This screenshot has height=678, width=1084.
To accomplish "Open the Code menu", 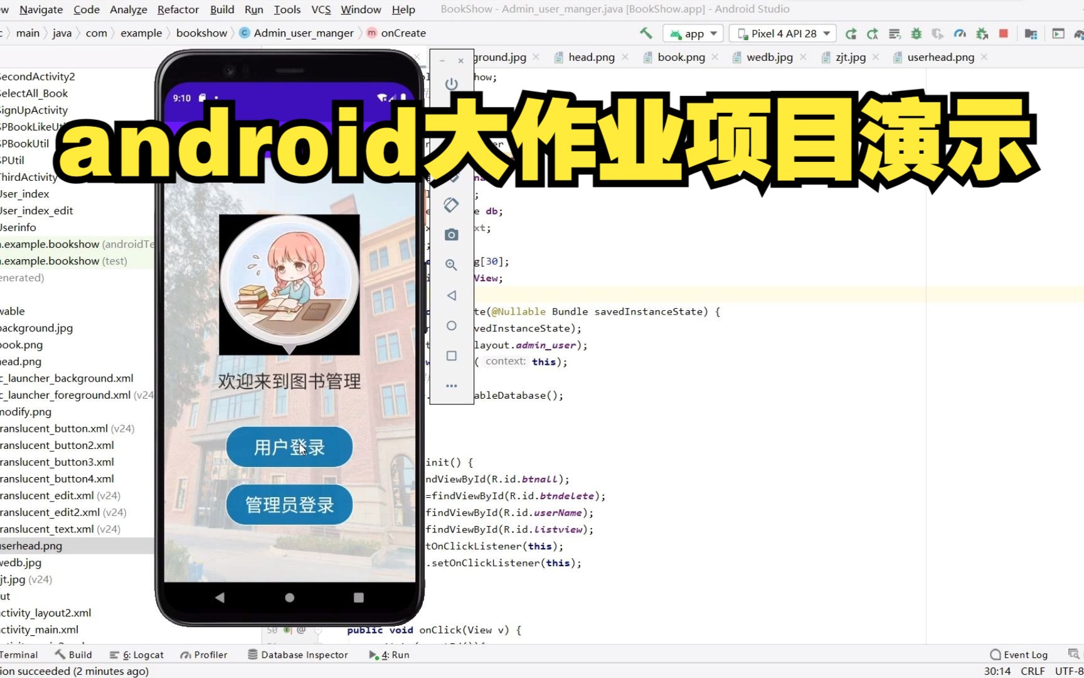I will coord(87,9).
